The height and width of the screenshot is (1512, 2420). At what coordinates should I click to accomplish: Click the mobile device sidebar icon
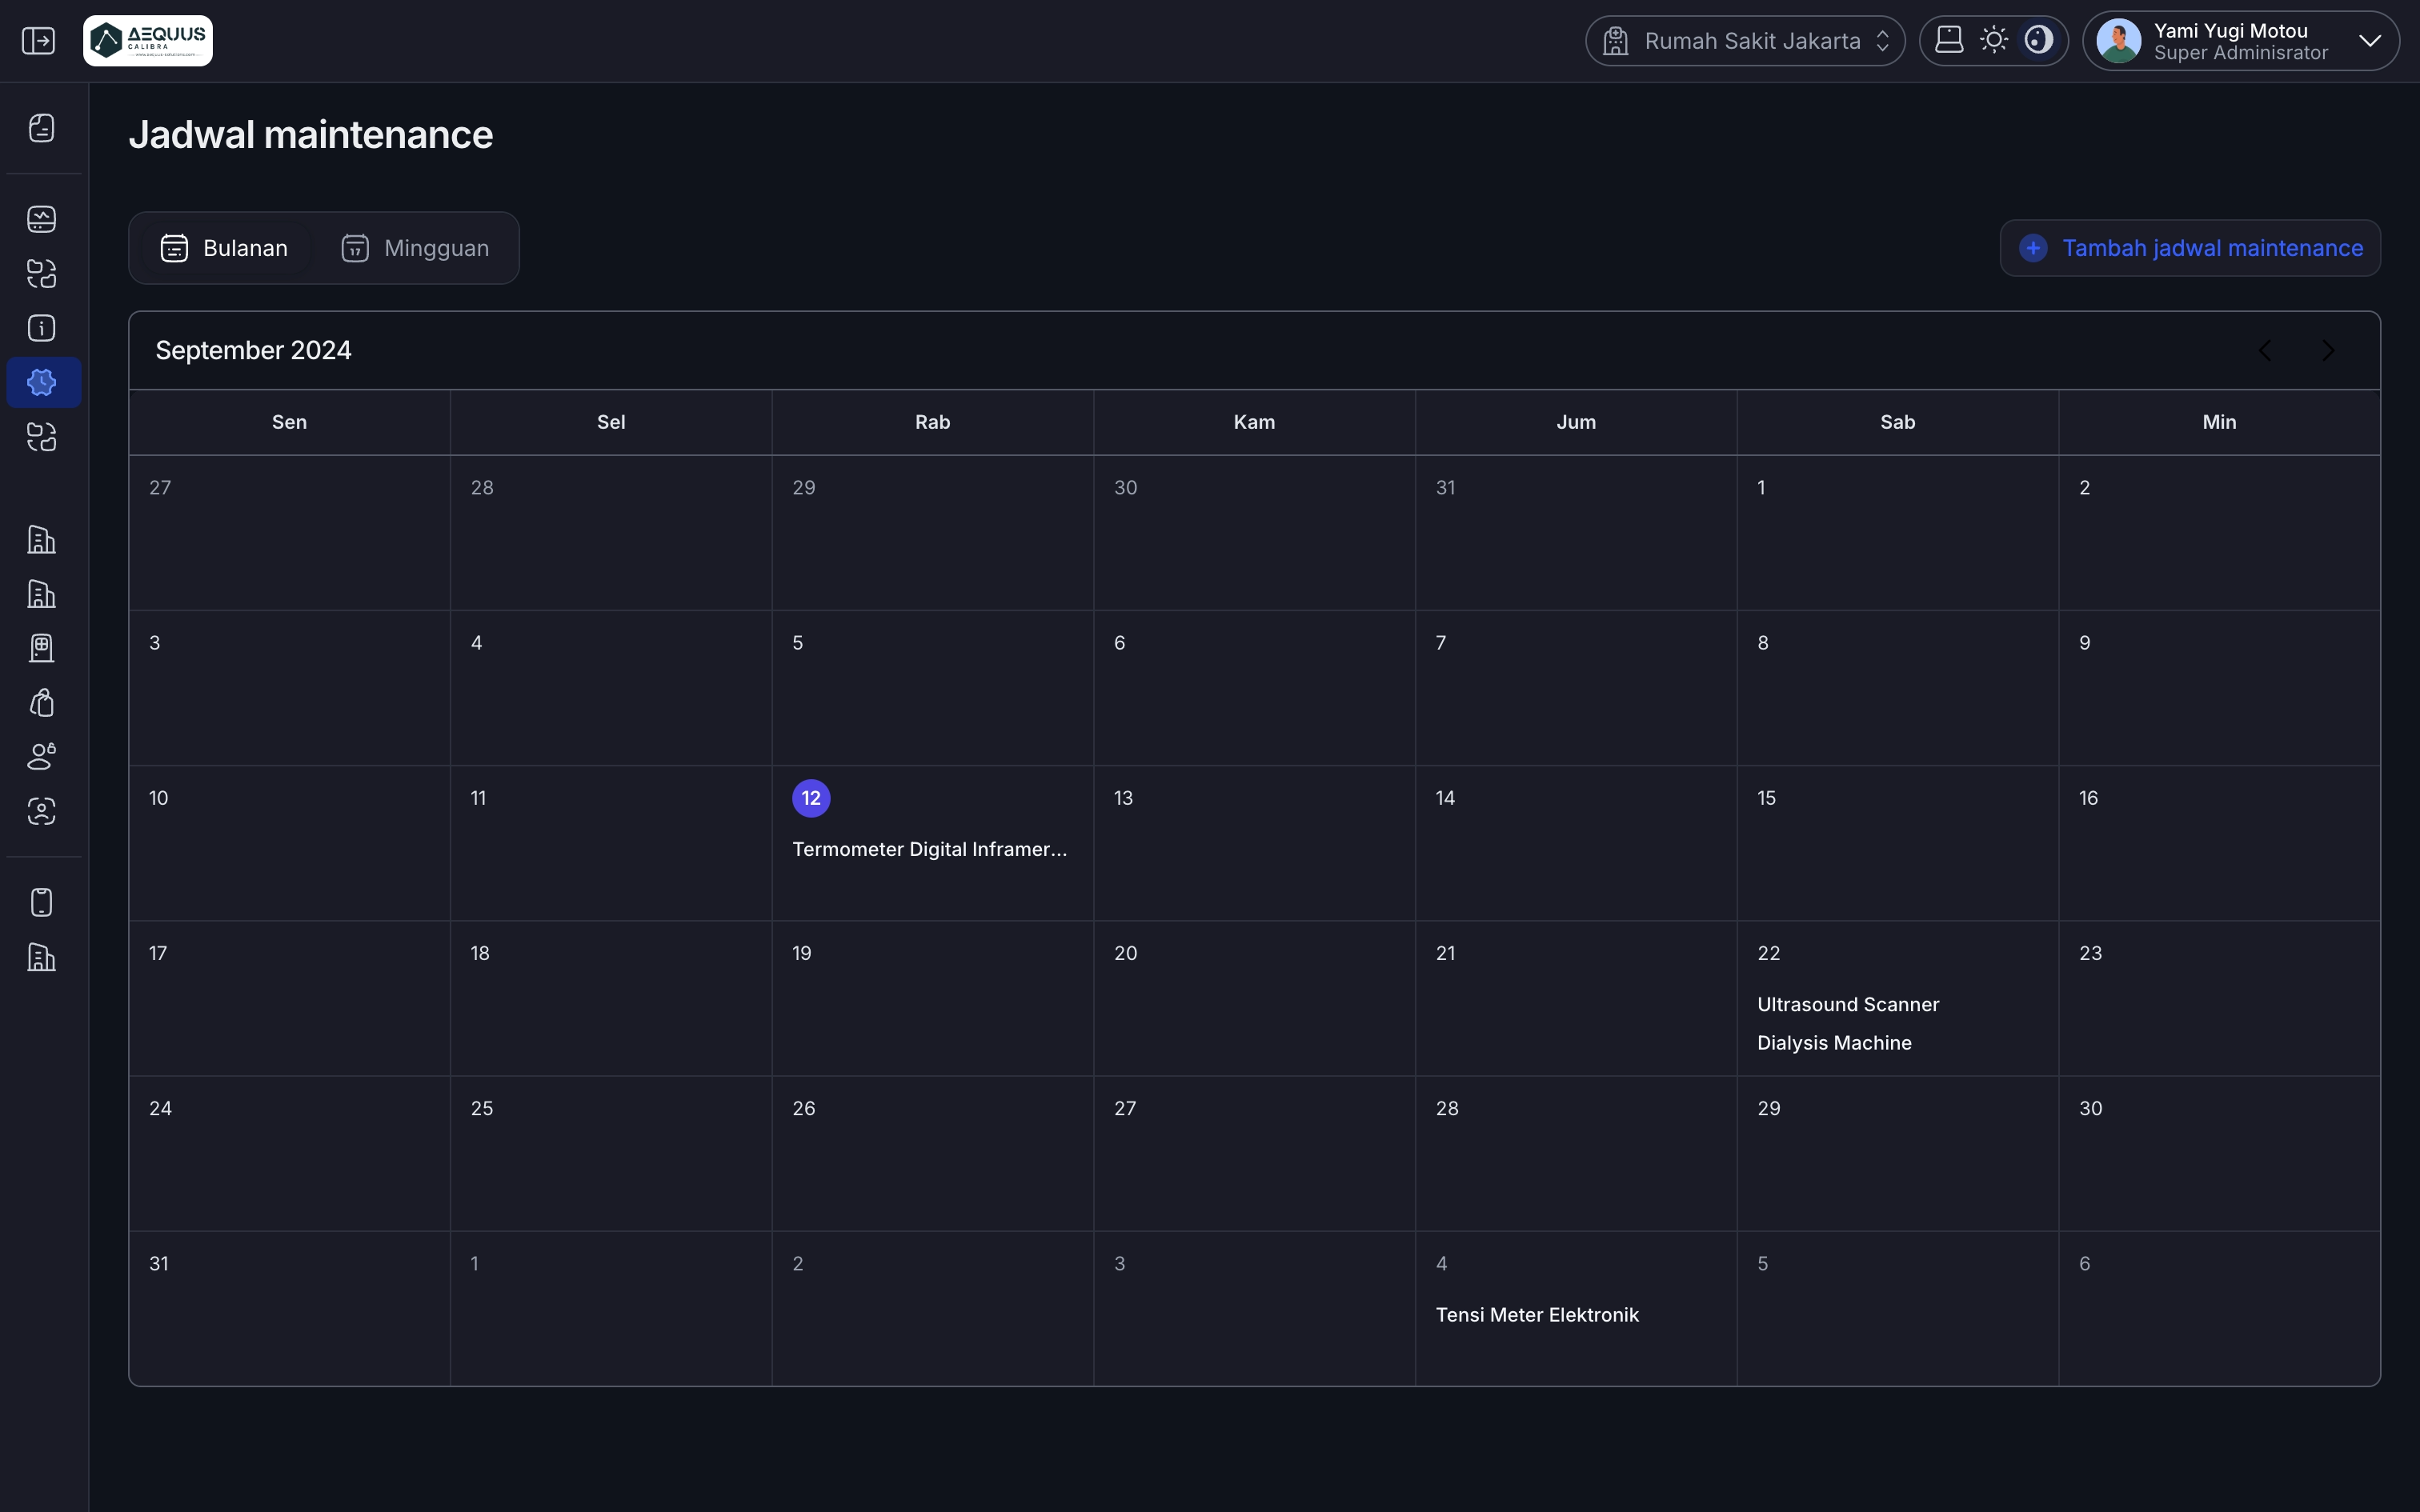pos(42,902)
